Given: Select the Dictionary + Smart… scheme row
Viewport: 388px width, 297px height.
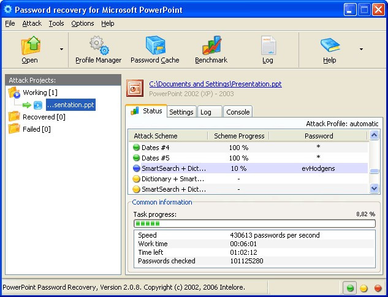Looking at the screenshot, I should 248,179.
